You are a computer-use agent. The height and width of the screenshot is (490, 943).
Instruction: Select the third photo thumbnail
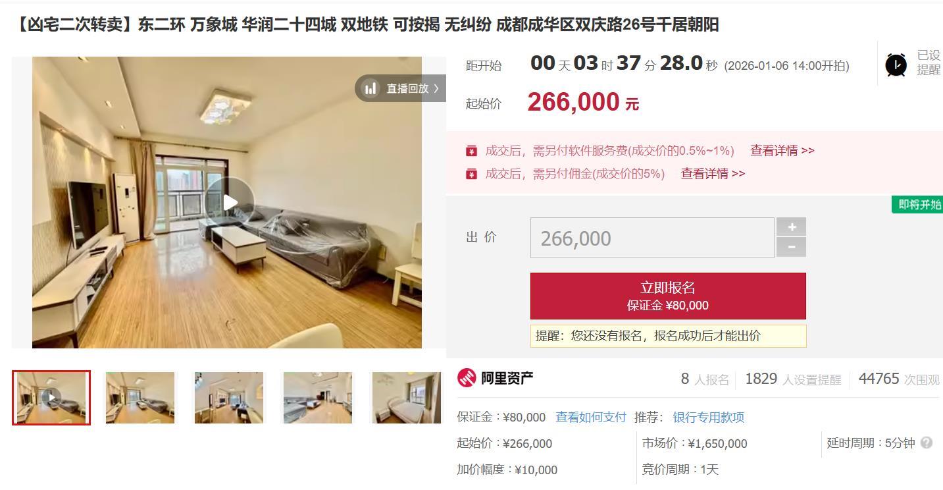[229, 398]
